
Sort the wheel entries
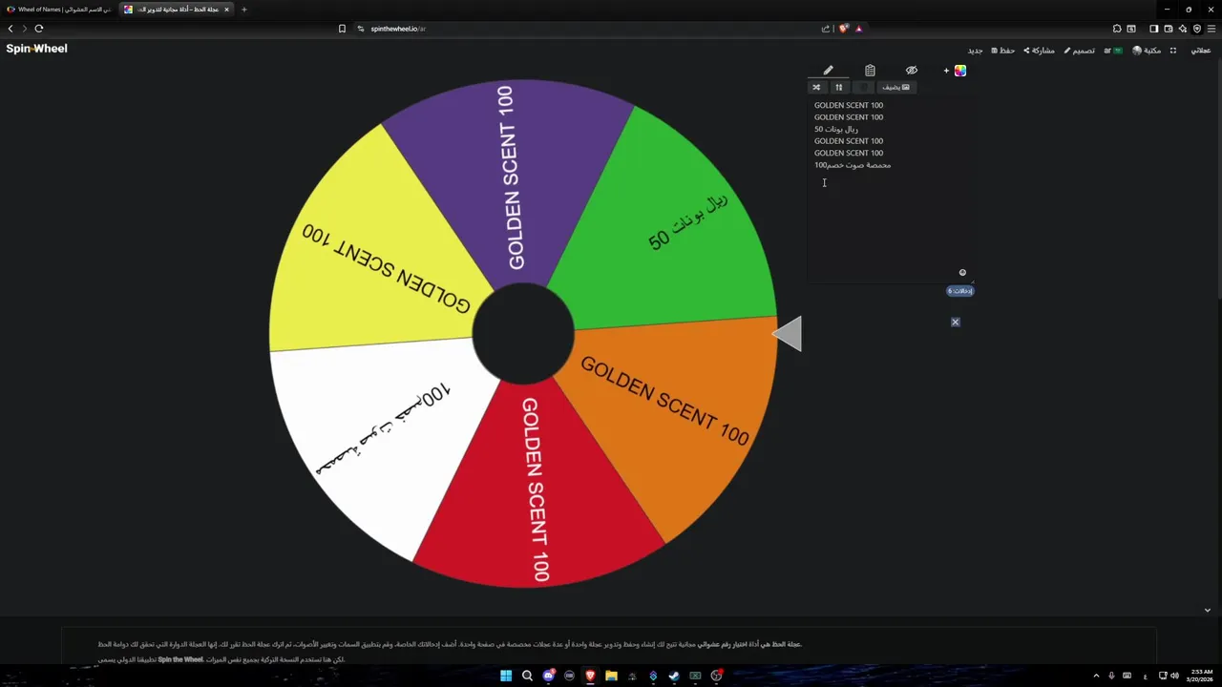click(839, 87)
